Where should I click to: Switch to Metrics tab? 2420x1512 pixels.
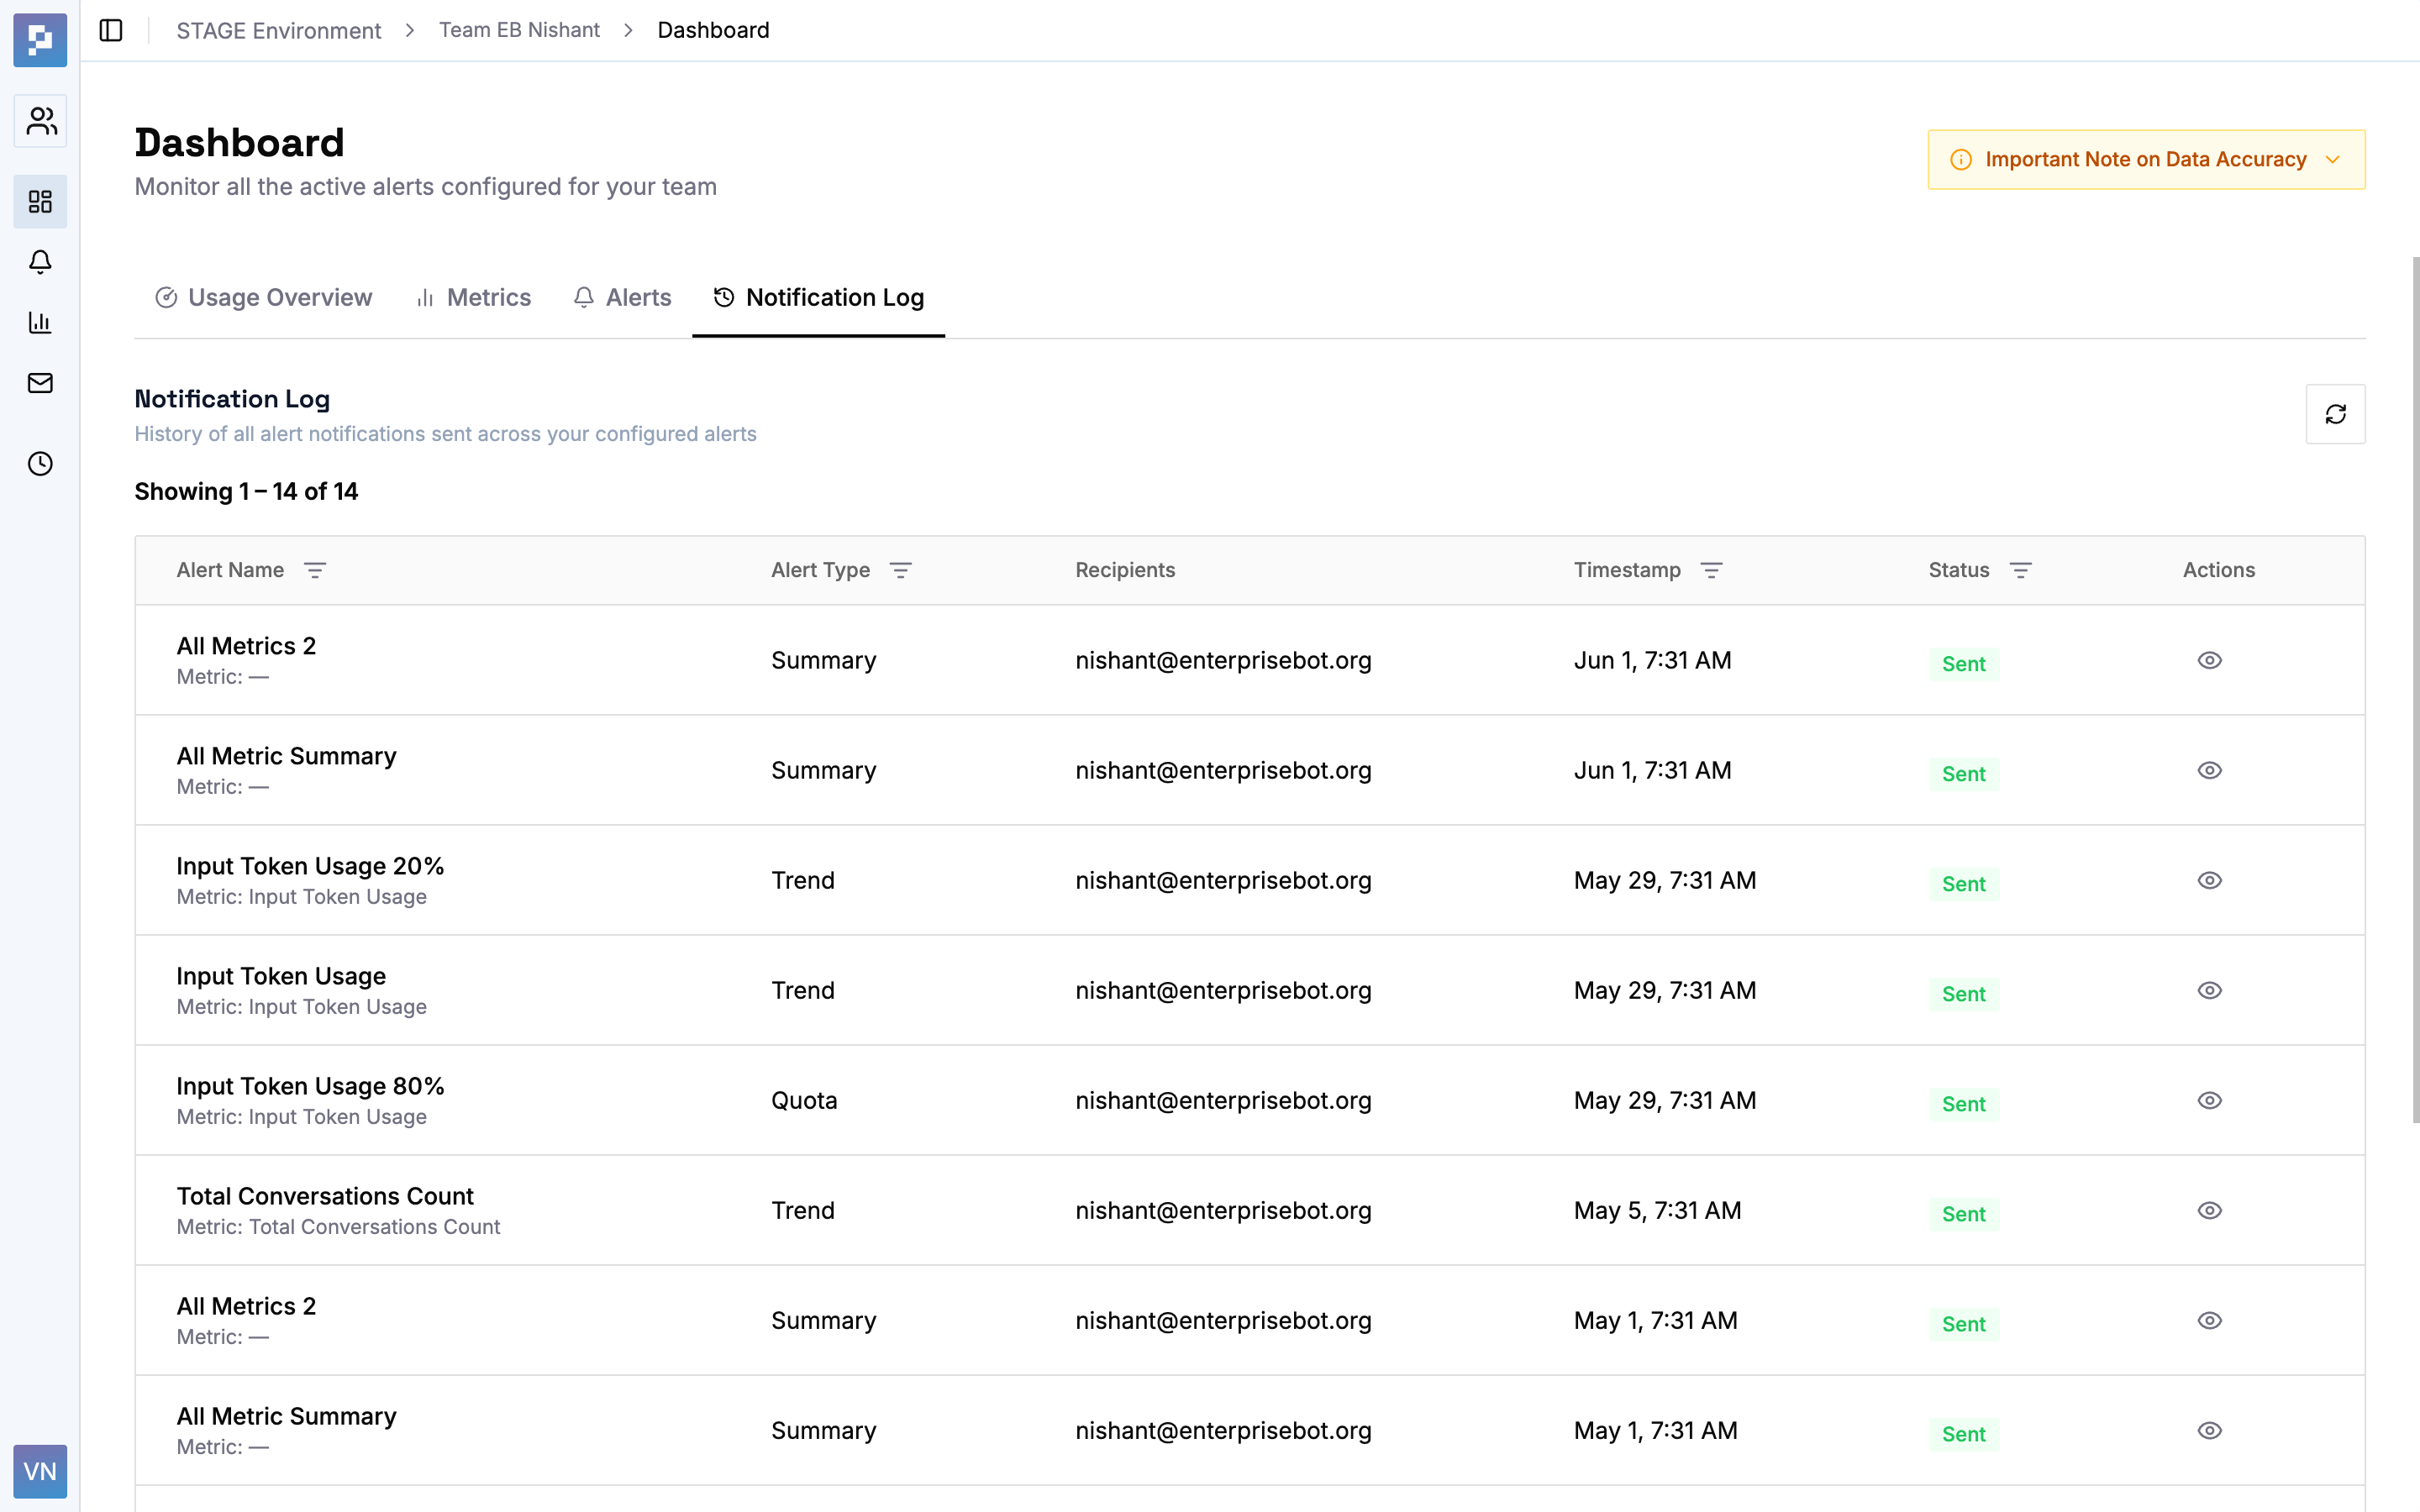tap(473, 297)
